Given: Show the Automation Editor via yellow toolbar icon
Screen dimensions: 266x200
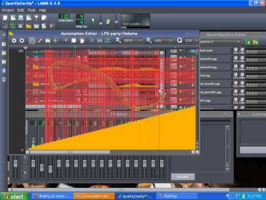Looking at the screenshot, I should [x=28, y=26].
